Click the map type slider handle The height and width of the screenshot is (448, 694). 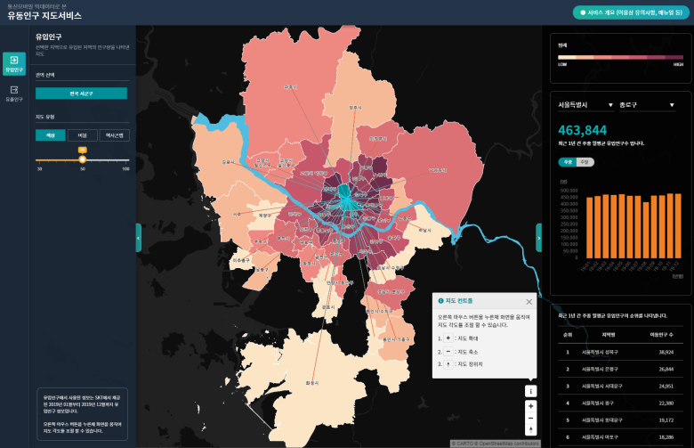coord(82,159)
